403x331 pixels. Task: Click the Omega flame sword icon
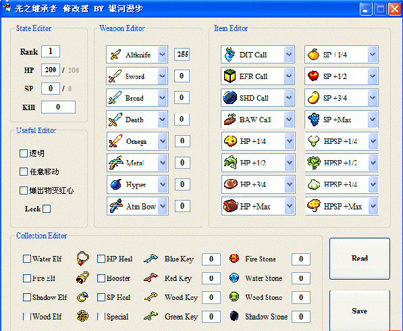coord(116,141)
